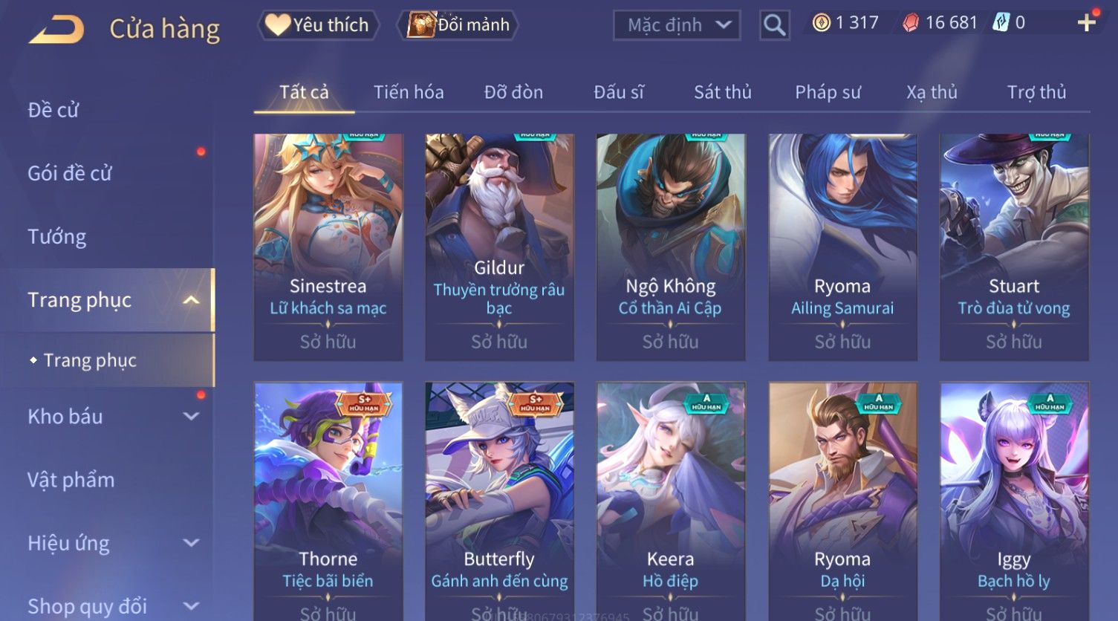This screenshot has width=1118, height=621.
Task: Open the search magnifier icon
Action: 774,25
